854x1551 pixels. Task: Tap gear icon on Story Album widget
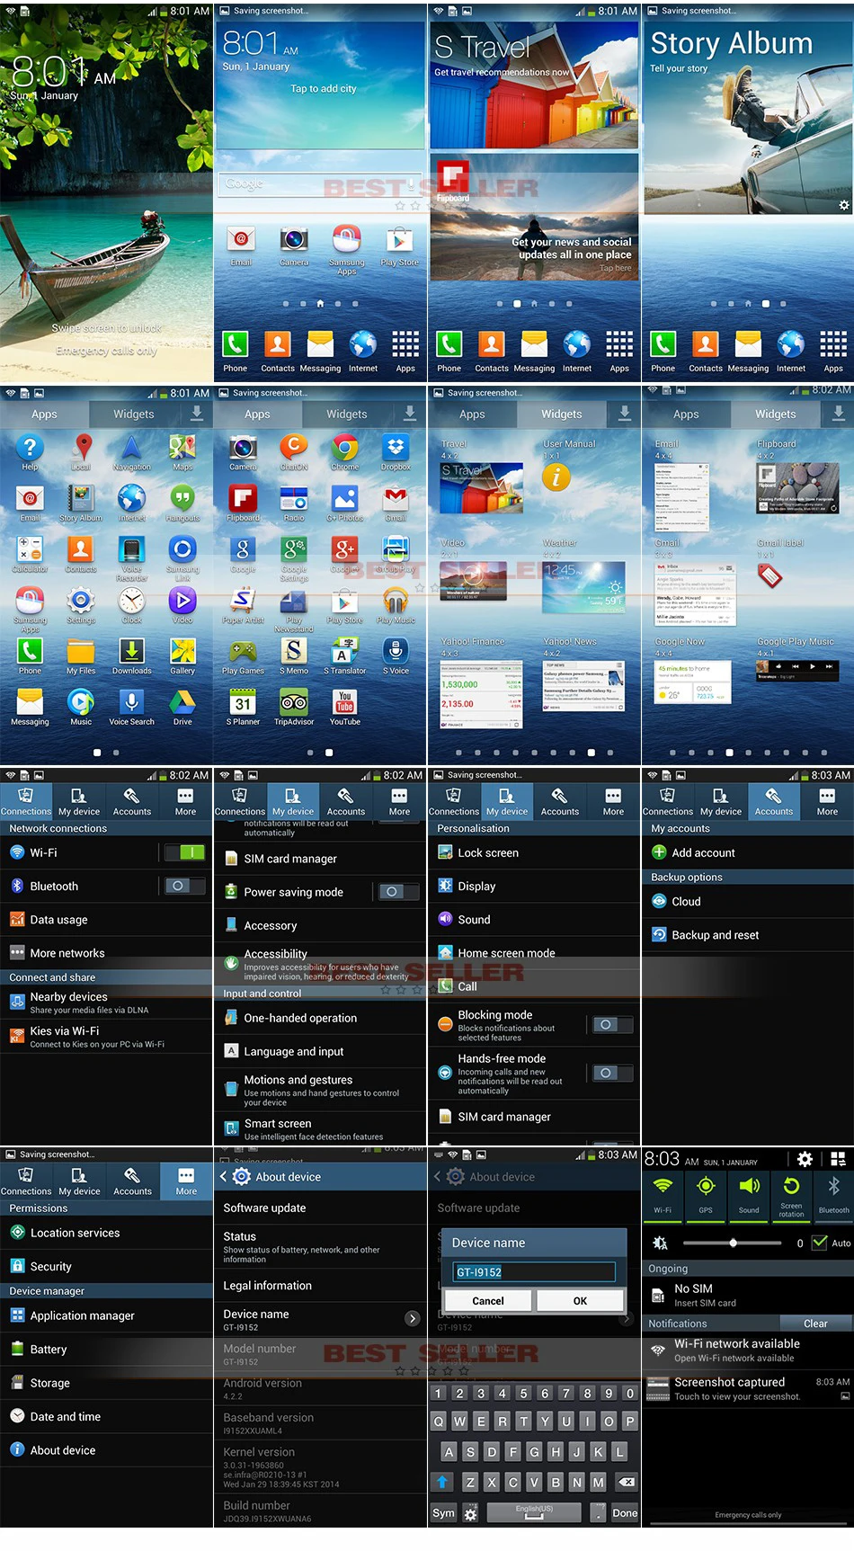[x=843, y=205]
